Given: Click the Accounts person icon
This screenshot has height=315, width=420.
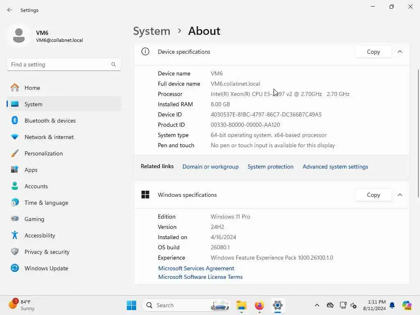Looking at the screenshot, I should tap(15, 186).
